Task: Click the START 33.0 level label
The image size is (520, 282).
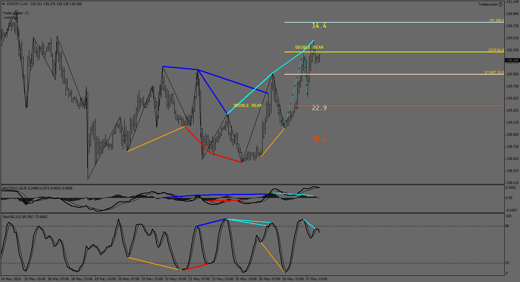Action: point(494,72)
